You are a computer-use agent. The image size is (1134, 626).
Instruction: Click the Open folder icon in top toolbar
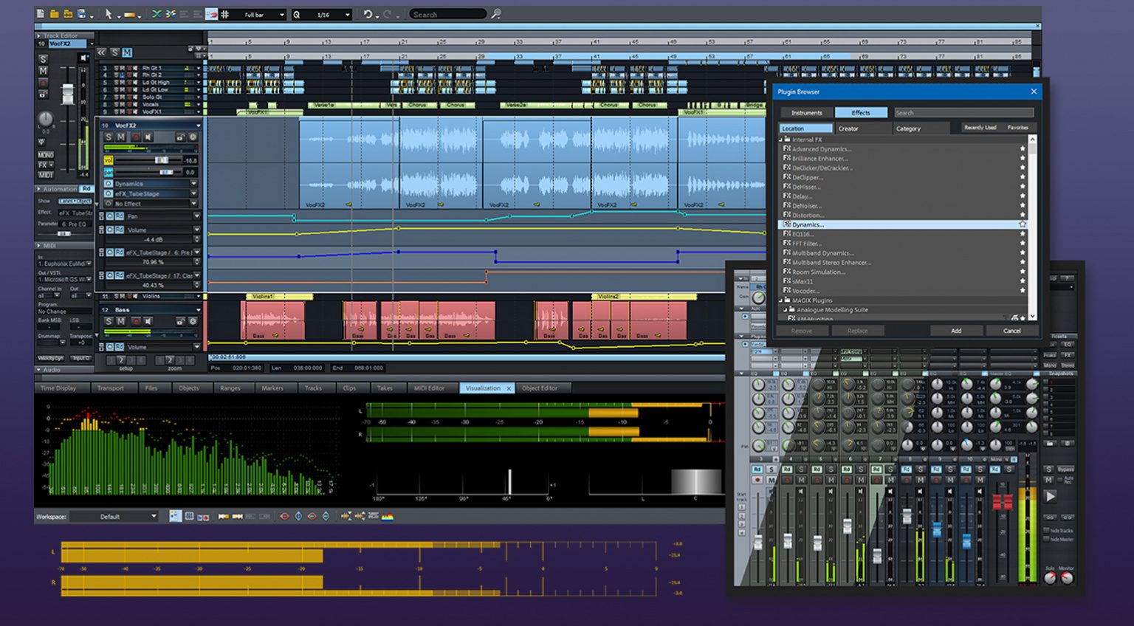55,14
